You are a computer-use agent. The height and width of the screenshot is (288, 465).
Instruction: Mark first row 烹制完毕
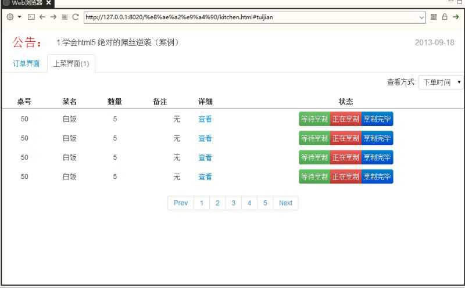[377, 119]
